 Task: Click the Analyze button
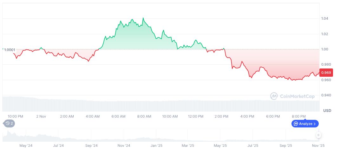[x=305, y=124]
